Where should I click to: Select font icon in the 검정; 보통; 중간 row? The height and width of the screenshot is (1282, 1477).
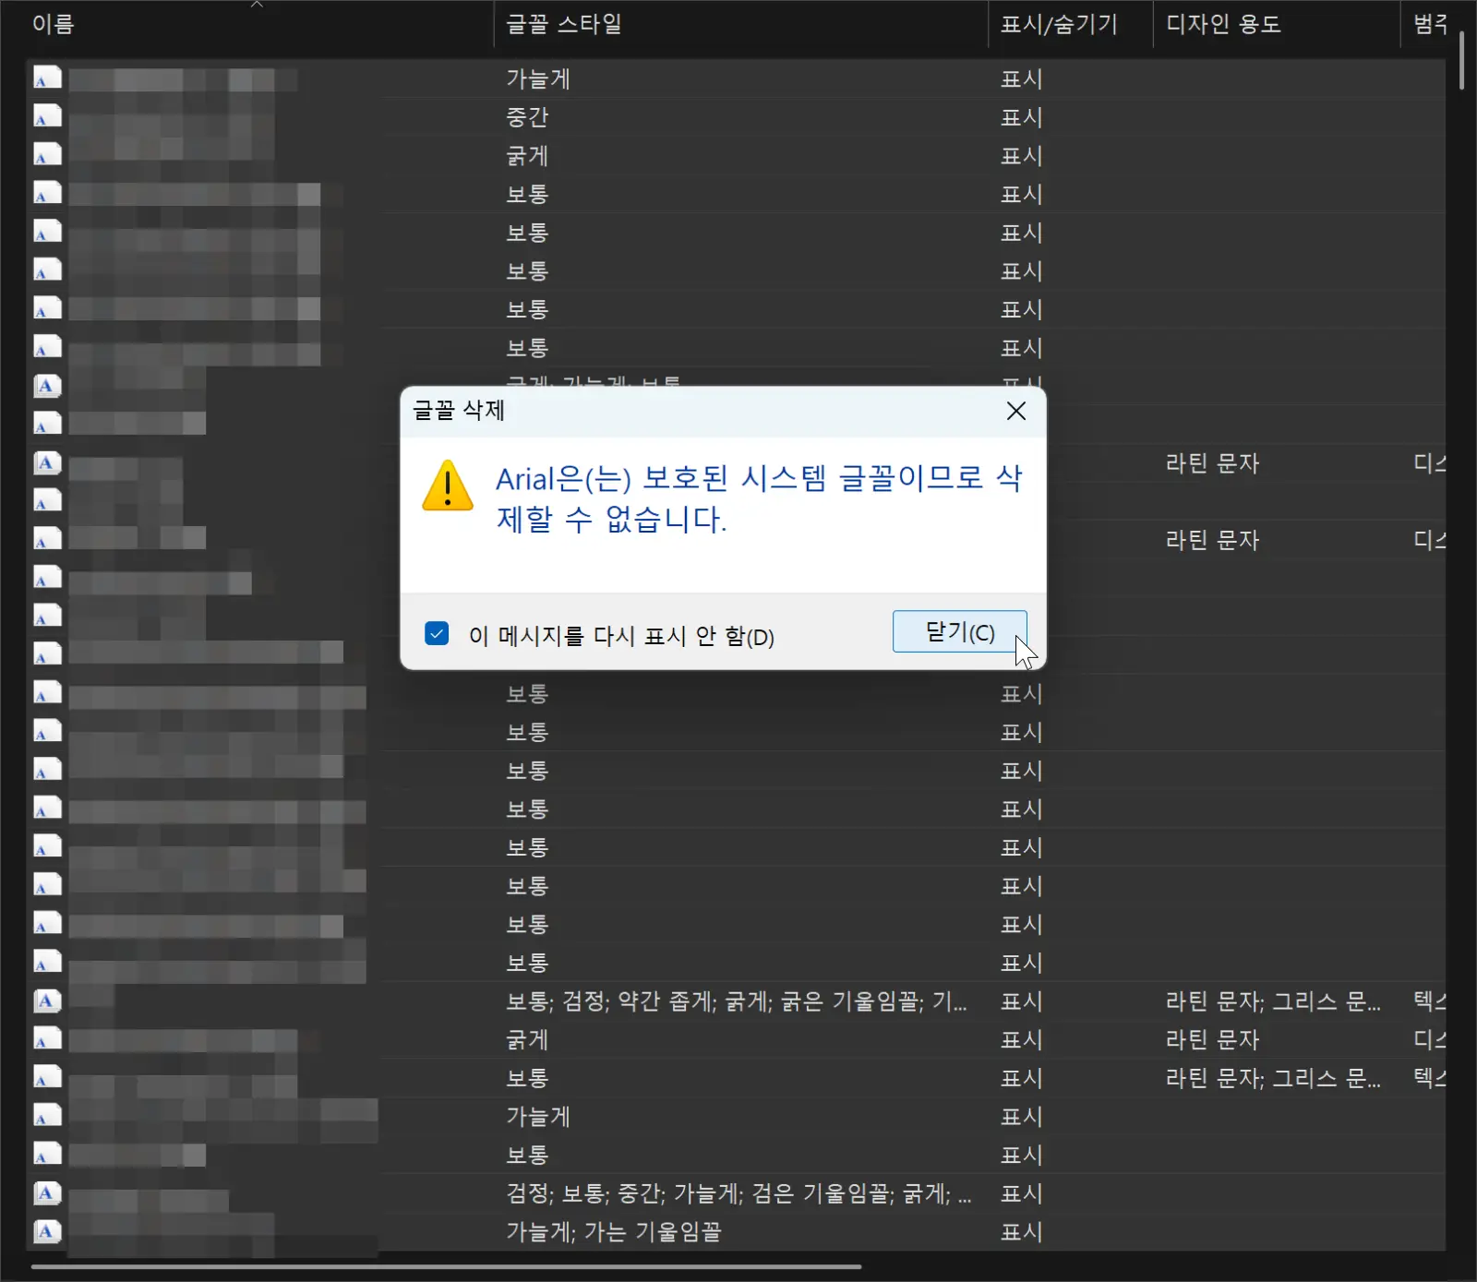[x=47, y=1193]
